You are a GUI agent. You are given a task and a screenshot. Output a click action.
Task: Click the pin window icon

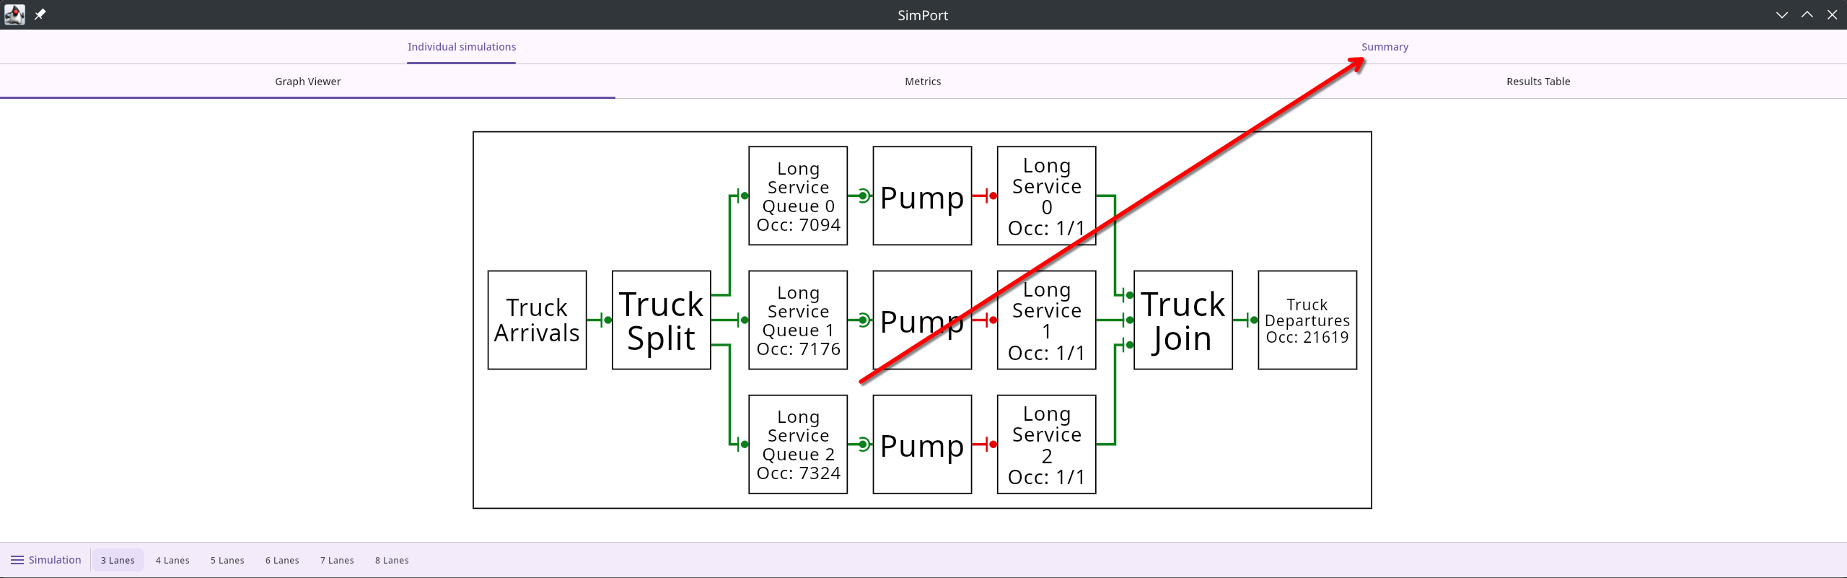(x=40, y=14)
